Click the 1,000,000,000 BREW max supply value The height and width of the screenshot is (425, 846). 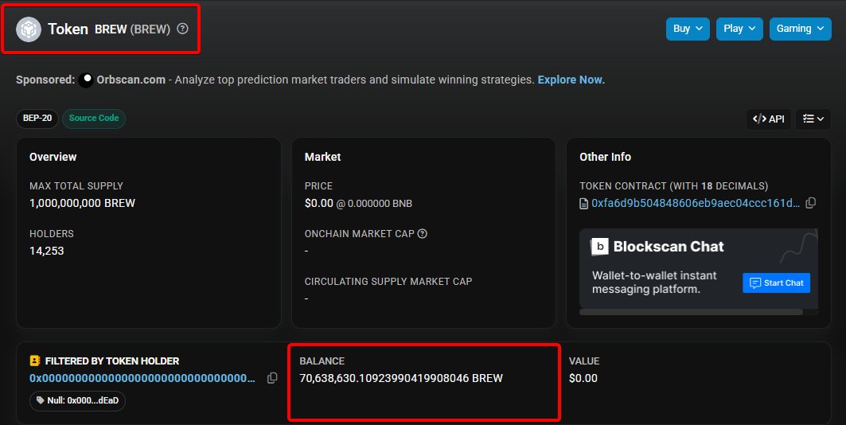tap(83, 203)
